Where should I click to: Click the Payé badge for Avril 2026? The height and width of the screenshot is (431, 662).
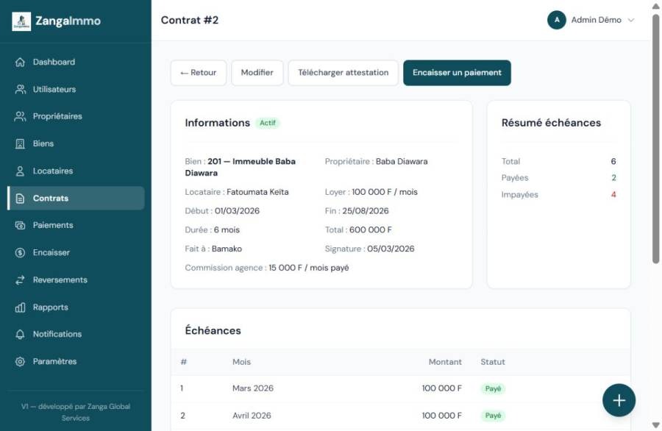pos(493,416)
